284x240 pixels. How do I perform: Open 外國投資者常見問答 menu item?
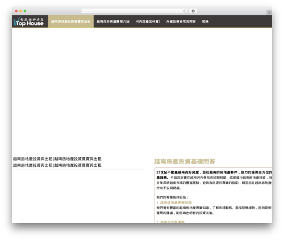click(x=181, y=22)
